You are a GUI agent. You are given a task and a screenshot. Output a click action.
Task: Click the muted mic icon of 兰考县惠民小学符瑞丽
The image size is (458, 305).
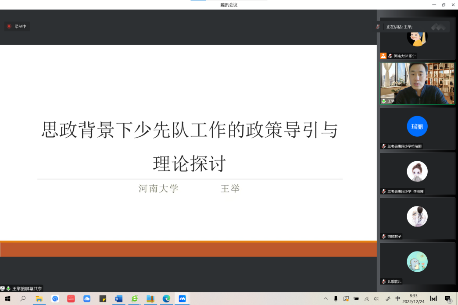(384, 146)
